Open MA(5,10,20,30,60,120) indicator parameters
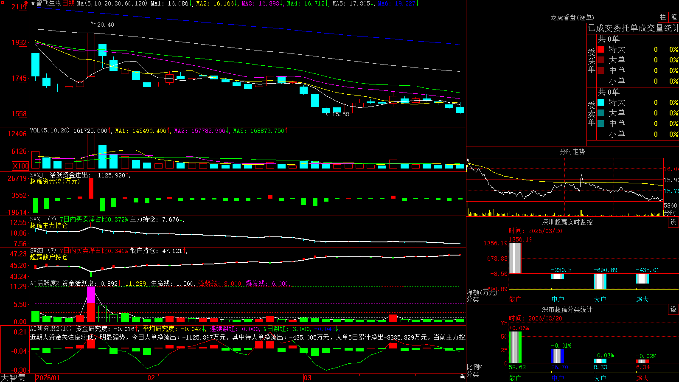This screenshot has height=382, width=679. 112,3
